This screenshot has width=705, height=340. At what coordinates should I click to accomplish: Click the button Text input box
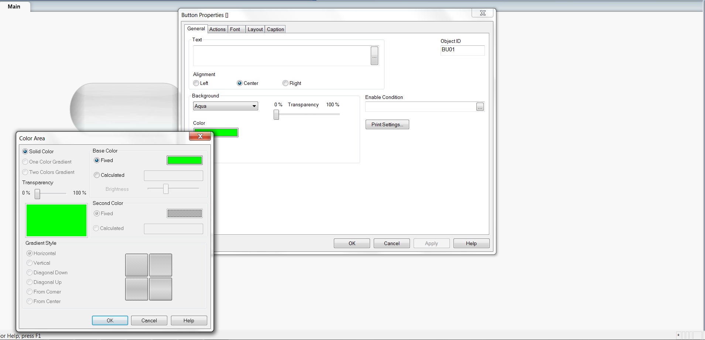tap(282, 56)
